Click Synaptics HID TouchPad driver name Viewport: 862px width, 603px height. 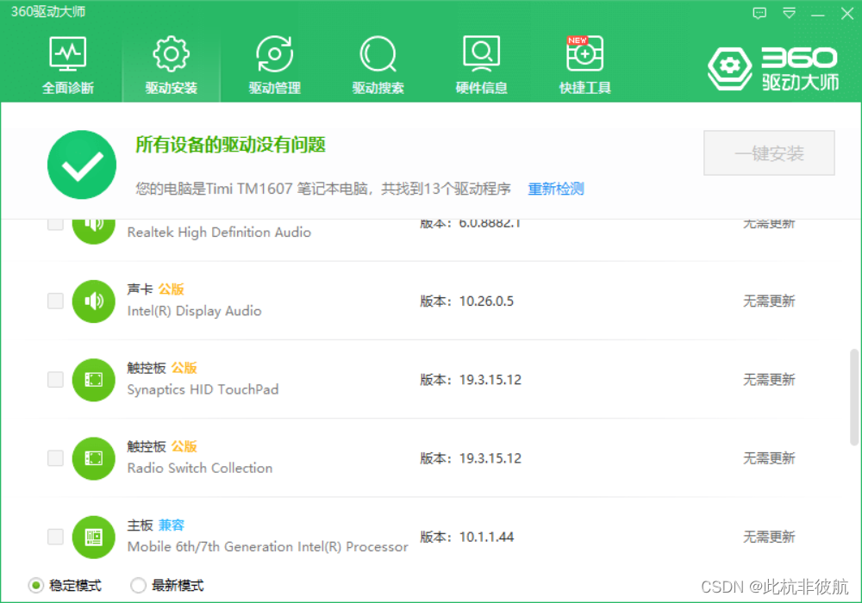click(203, 389)
